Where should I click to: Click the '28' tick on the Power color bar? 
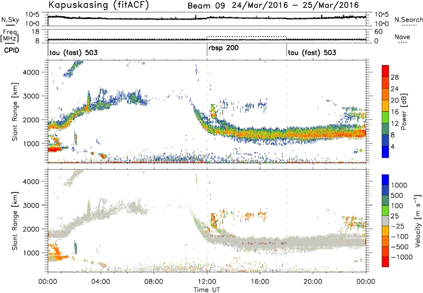pos(394,77)
